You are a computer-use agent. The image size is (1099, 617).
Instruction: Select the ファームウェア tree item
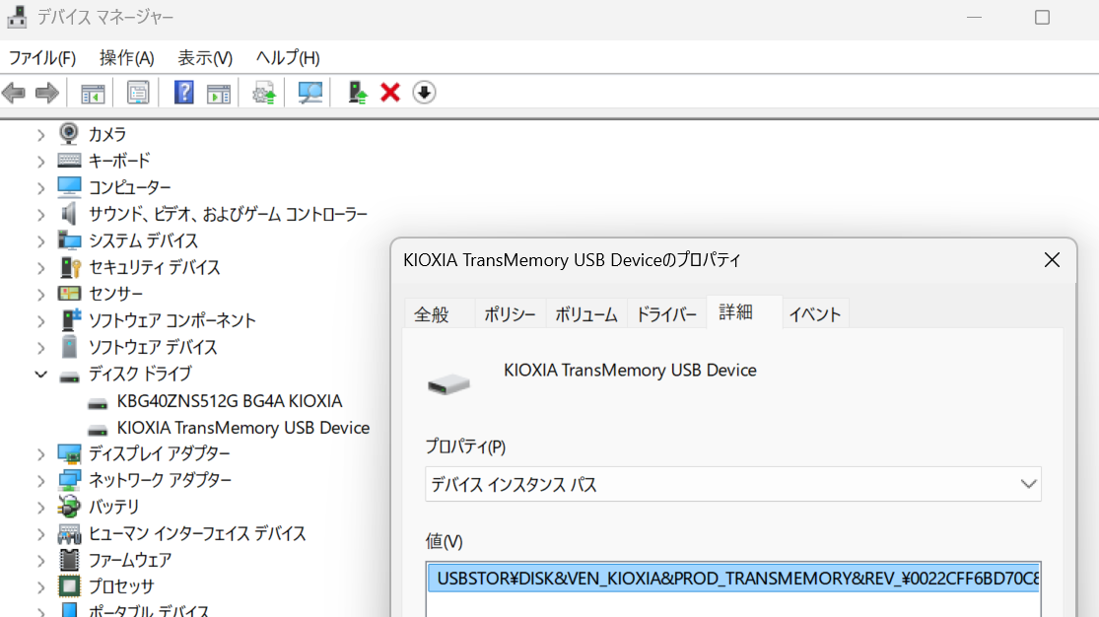[x=130, y=560]
